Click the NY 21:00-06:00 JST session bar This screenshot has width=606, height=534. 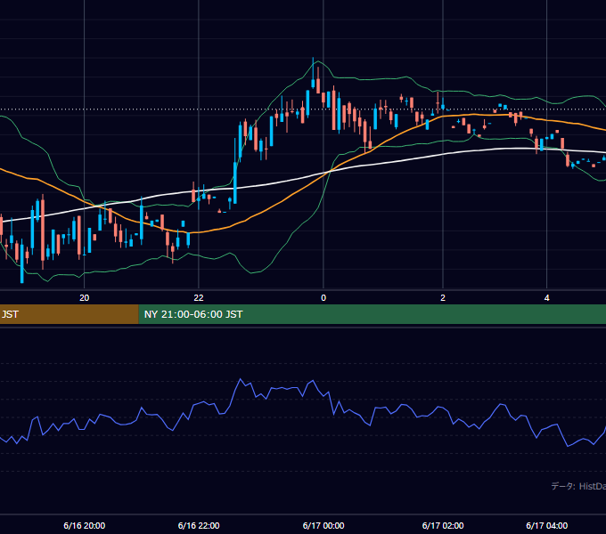373,314
